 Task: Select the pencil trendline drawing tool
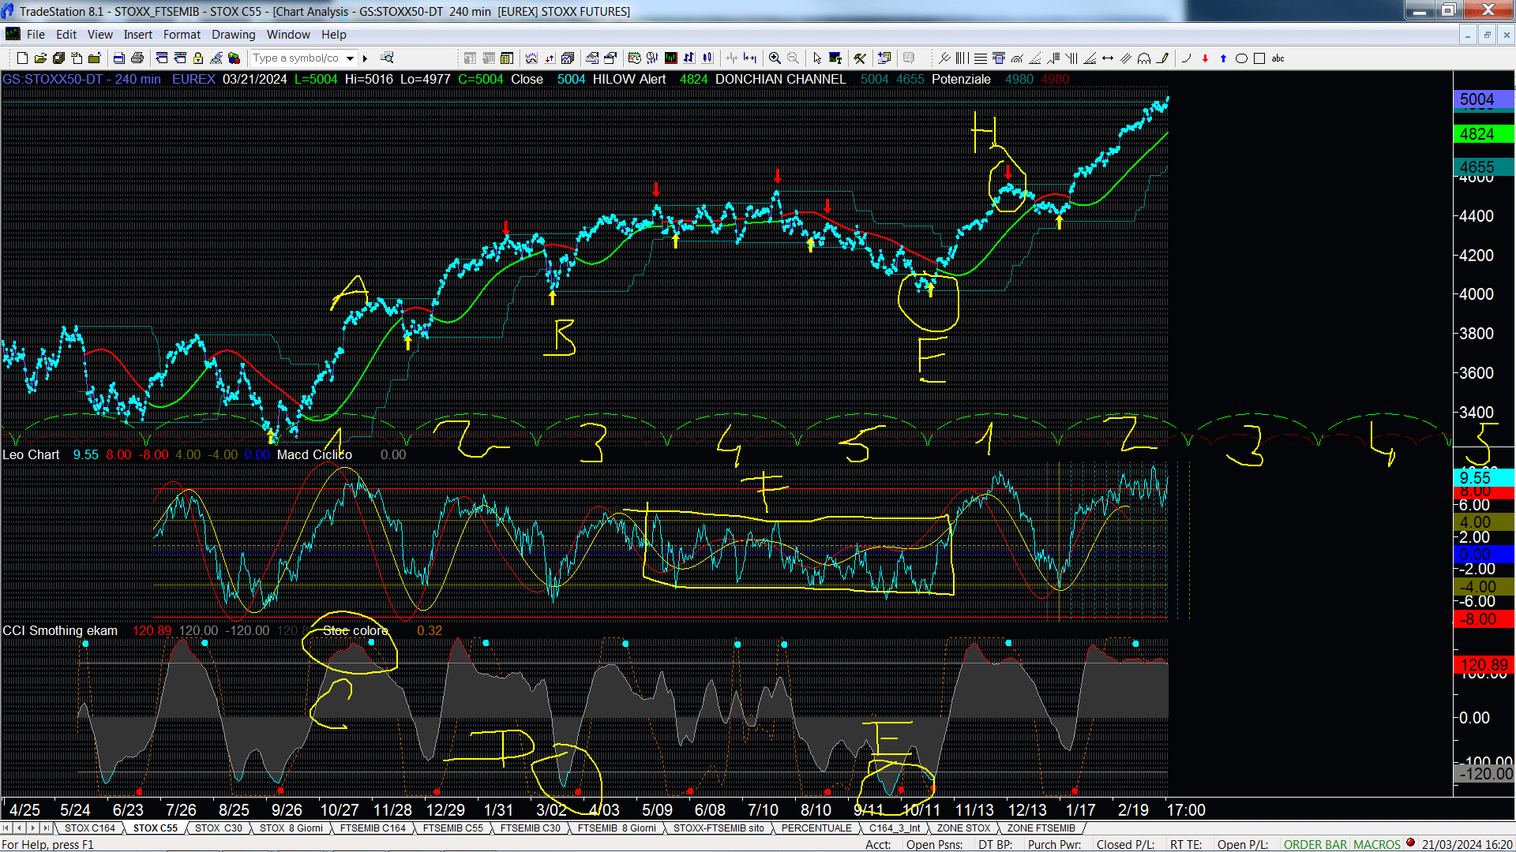click(1162, 58)
